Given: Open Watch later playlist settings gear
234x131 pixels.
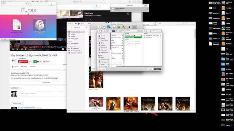Looking at the screenshot, I should 128,14.
